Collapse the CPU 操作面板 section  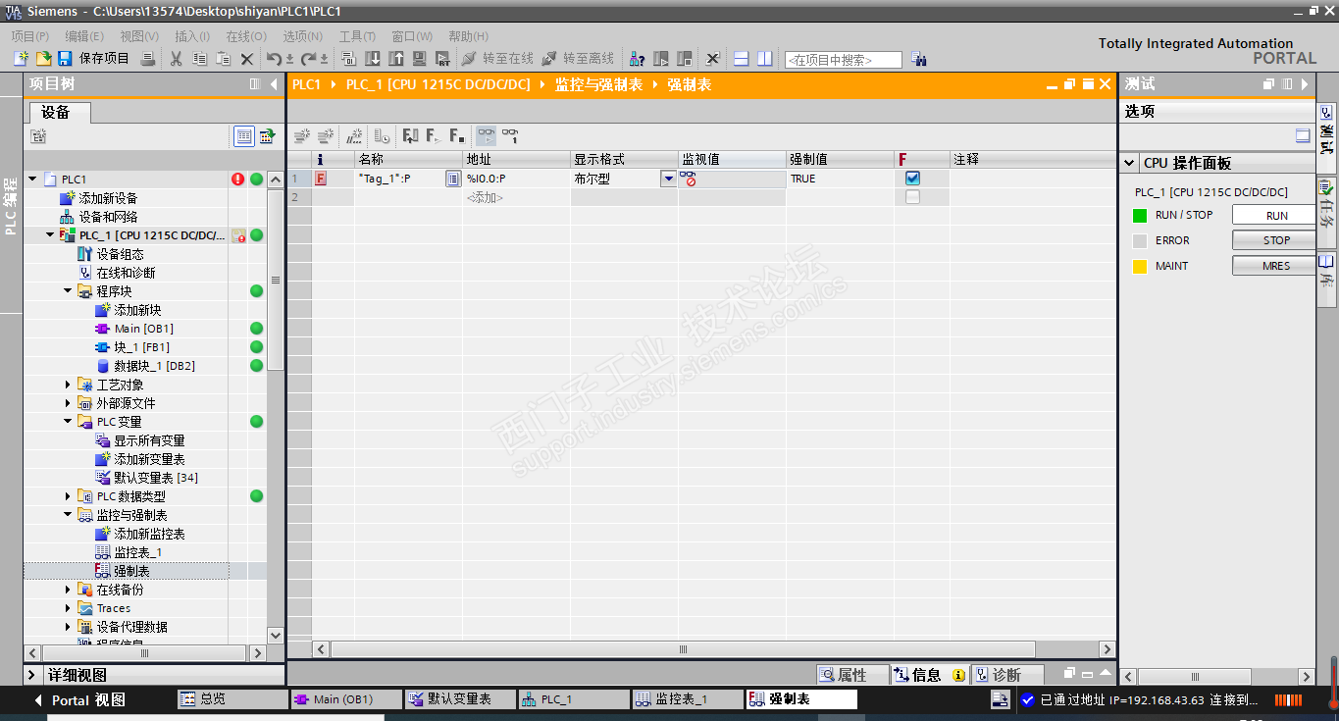pyautogui.click(x=1131, y=164)
